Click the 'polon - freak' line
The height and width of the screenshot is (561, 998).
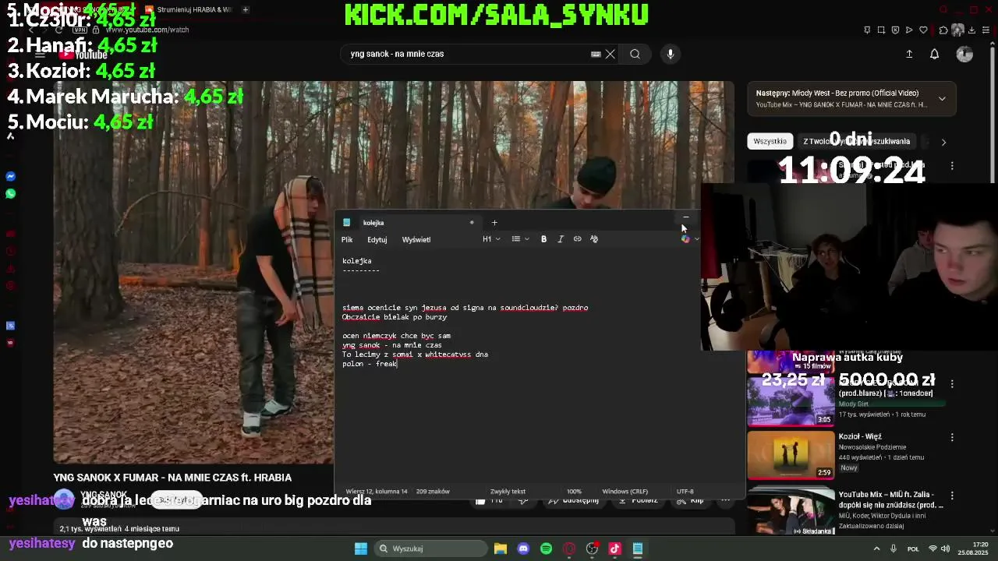370,364
